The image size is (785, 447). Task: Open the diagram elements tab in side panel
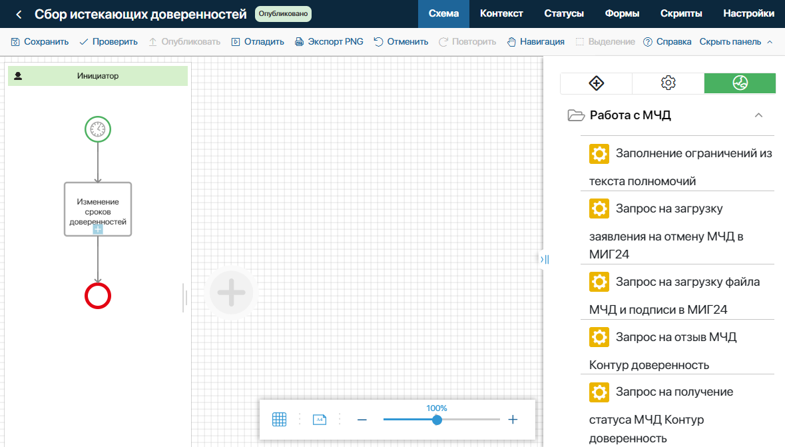(x=597, y=83)
